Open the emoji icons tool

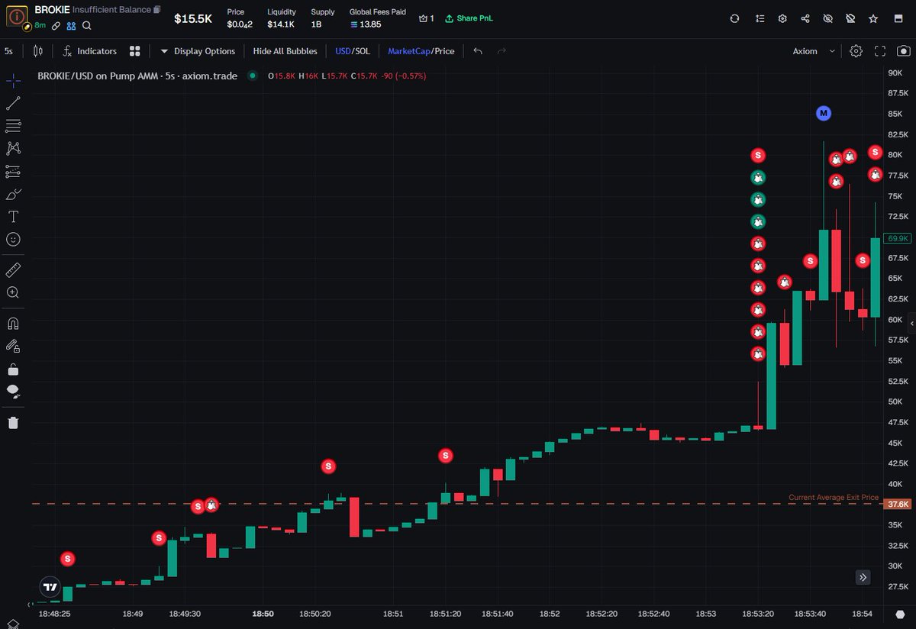pos(13,240)
